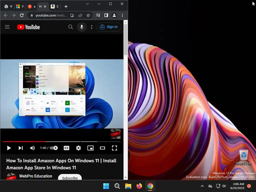Open volume tray icon
Viewport: 256px width, 192px height.
point(224,186)
